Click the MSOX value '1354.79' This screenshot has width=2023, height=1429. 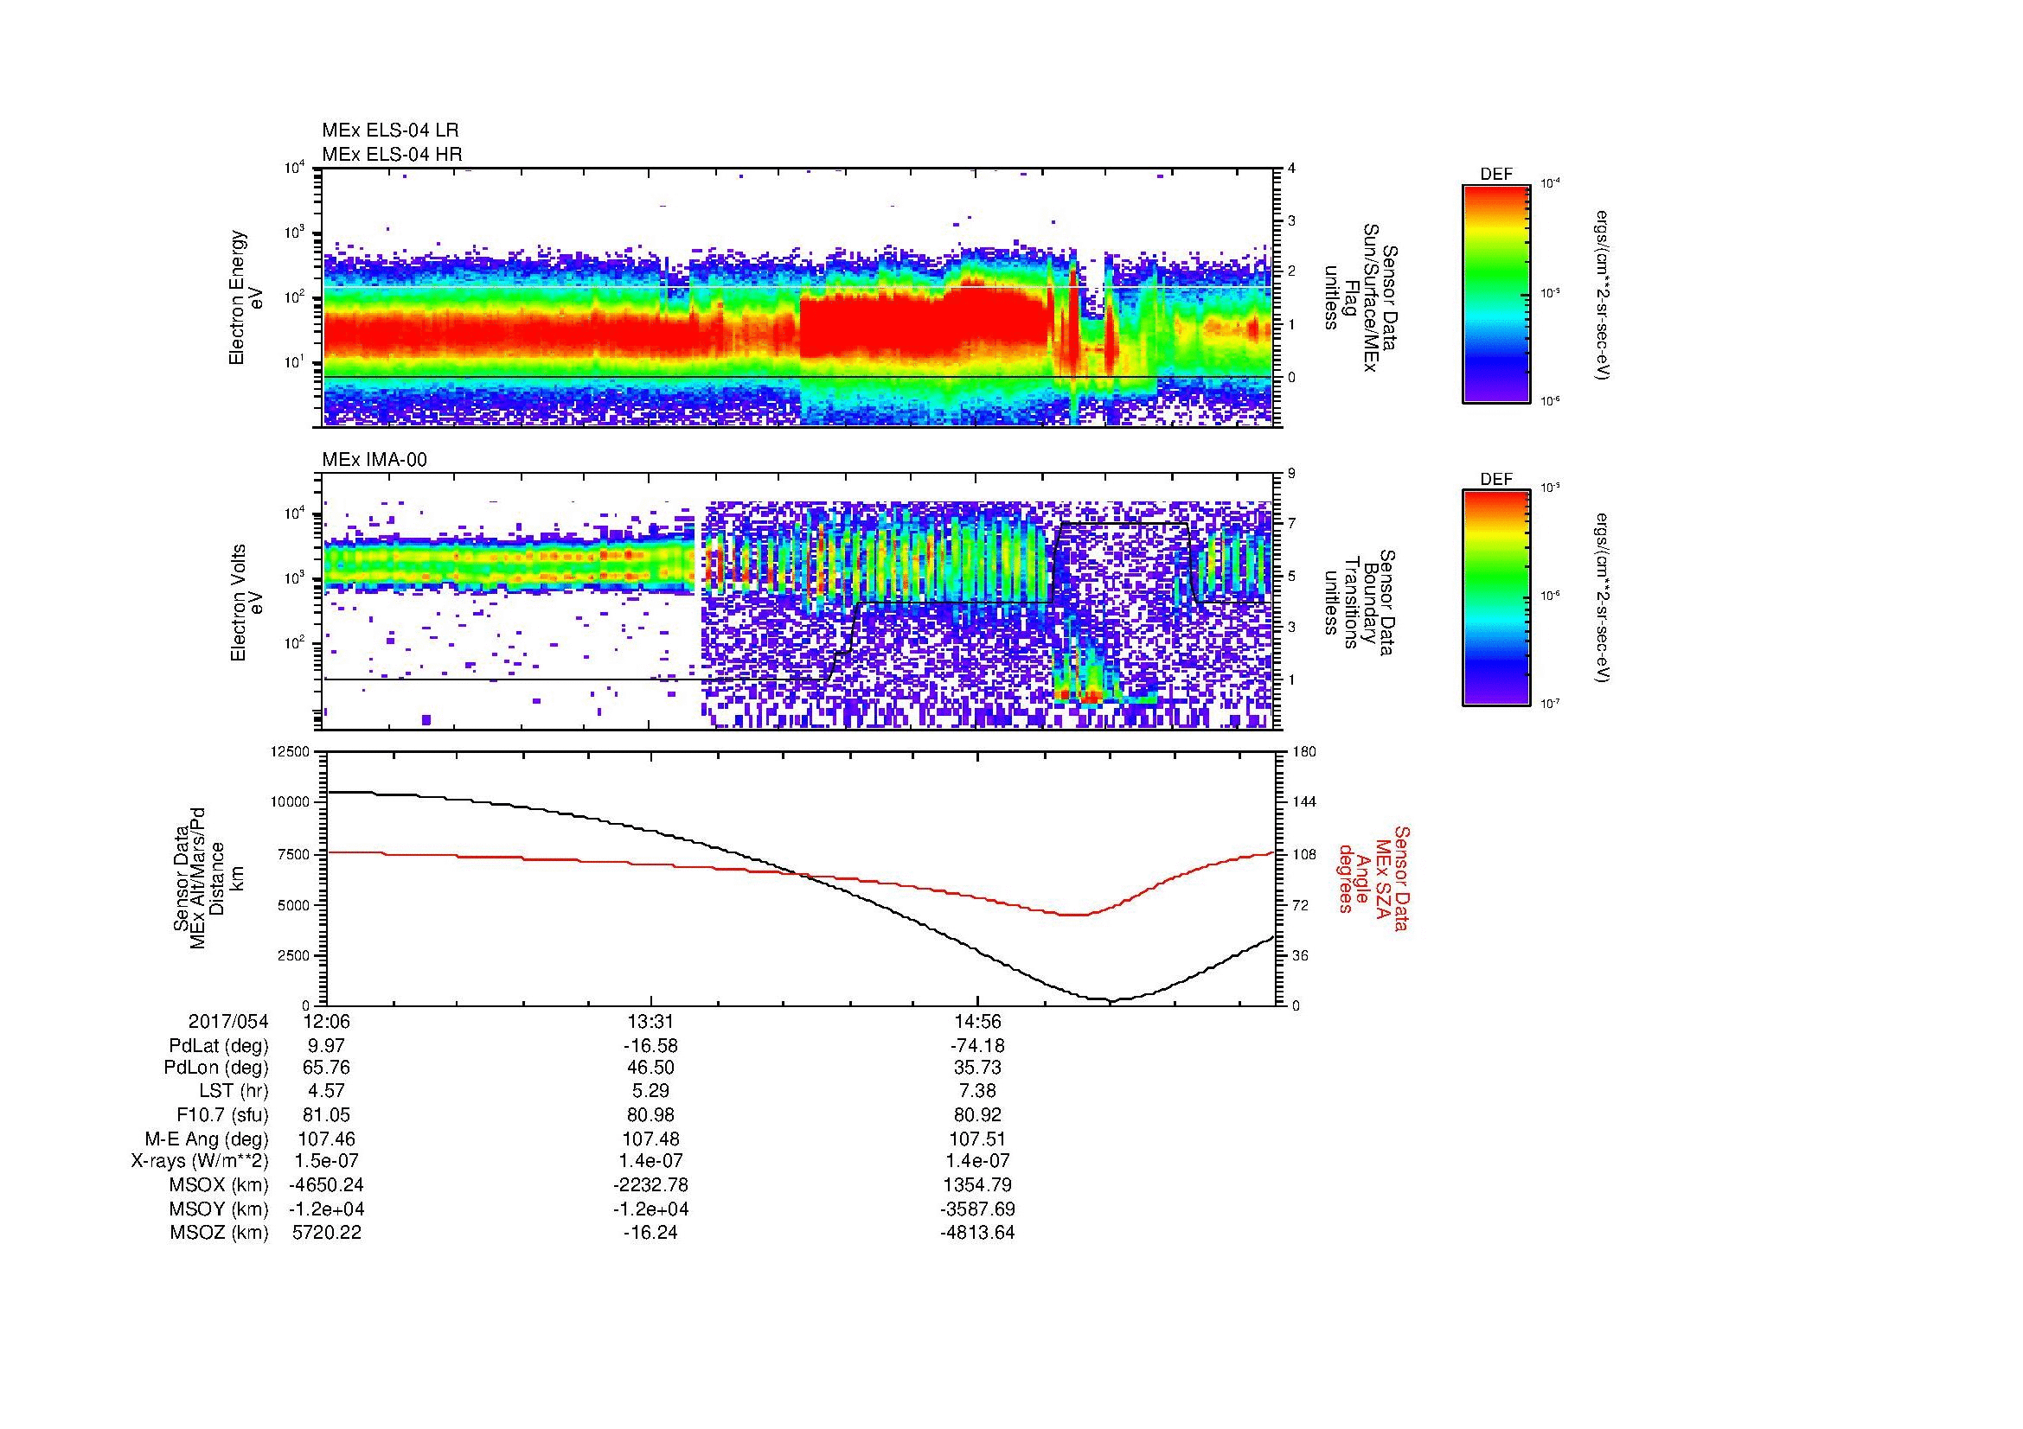pos(978,1185)
